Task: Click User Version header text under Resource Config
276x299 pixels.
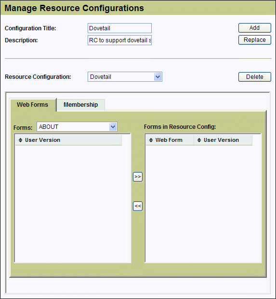Action: 221,140
